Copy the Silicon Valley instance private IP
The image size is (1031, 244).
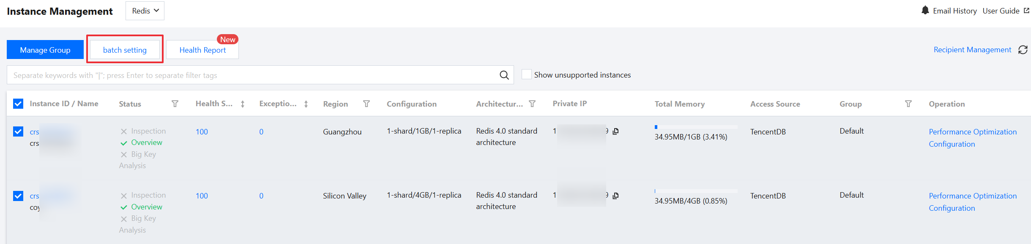615,196
